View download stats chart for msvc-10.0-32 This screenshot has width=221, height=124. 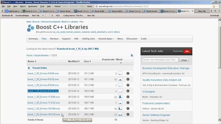click(x=120, y=114)
